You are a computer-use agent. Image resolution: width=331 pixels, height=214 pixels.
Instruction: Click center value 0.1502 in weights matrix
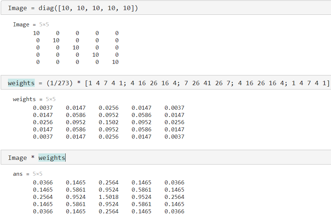(x=108, y=122)
